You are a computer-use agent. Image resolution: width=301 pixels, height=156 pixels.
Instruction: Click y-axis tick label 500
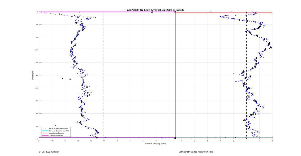(37, 75)
